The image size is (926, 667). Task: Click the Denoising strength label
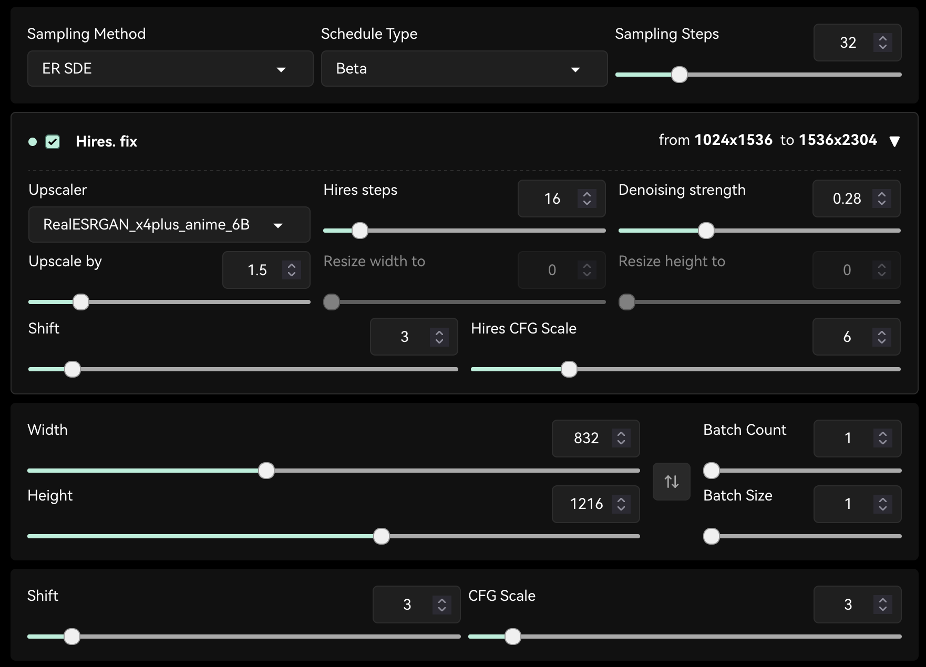pos(682,190)
